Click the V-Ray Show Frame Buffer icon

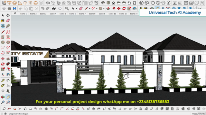[x=186, y=3]
